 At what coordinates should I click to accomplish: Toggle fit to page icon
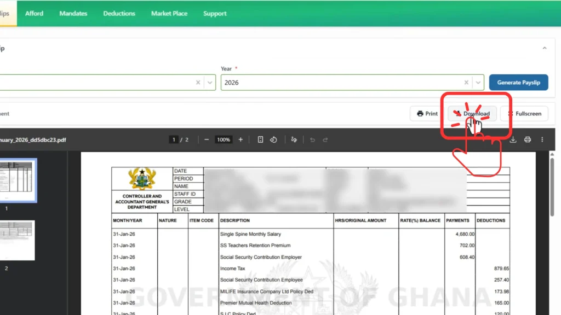(x=260, y=139)
